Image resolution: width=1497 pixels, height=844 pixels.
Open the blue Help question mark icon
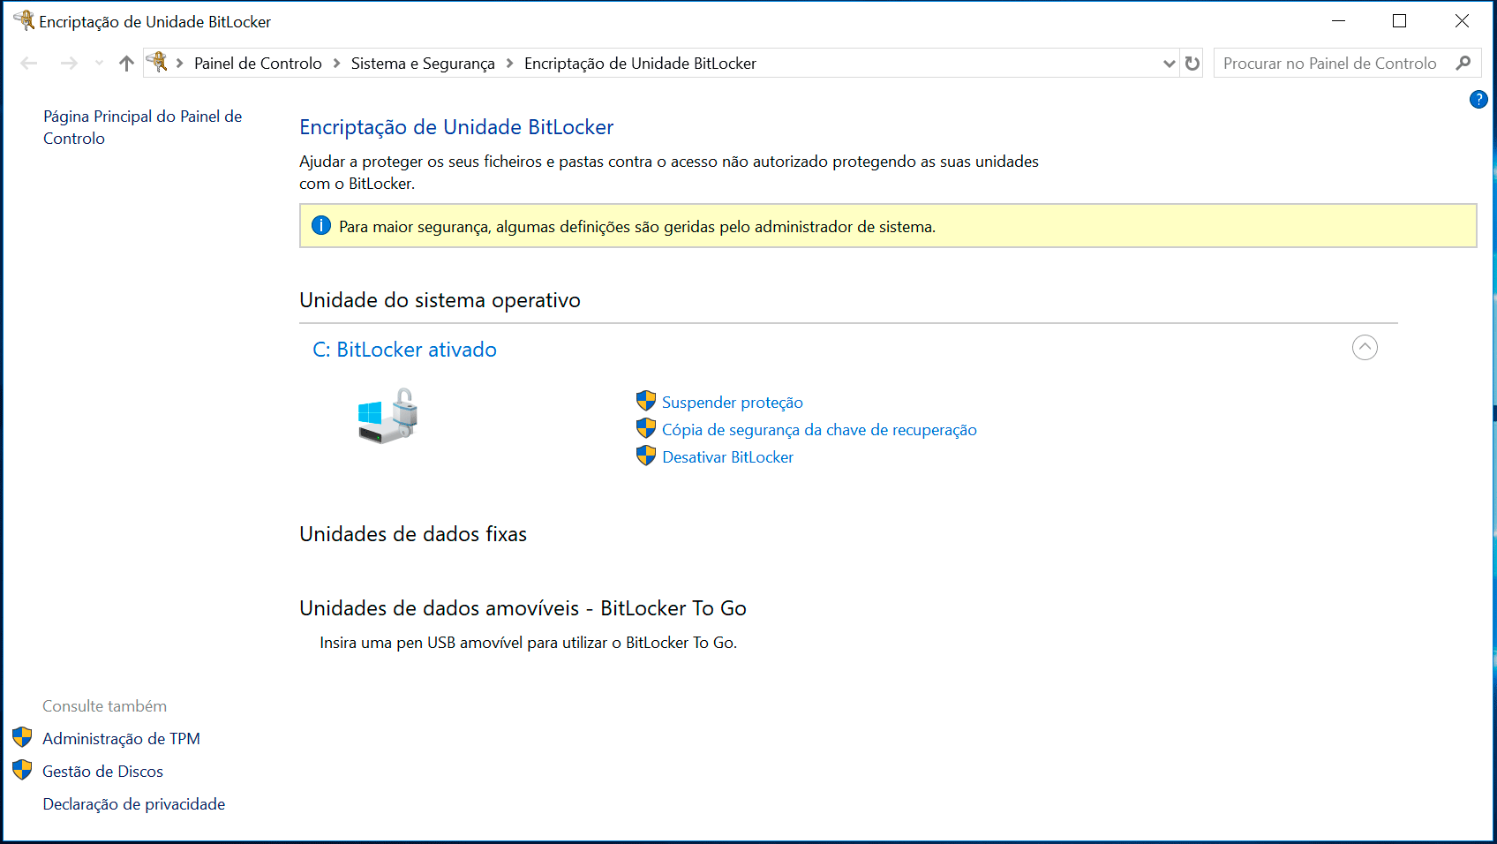click(x=1478, y=99)
